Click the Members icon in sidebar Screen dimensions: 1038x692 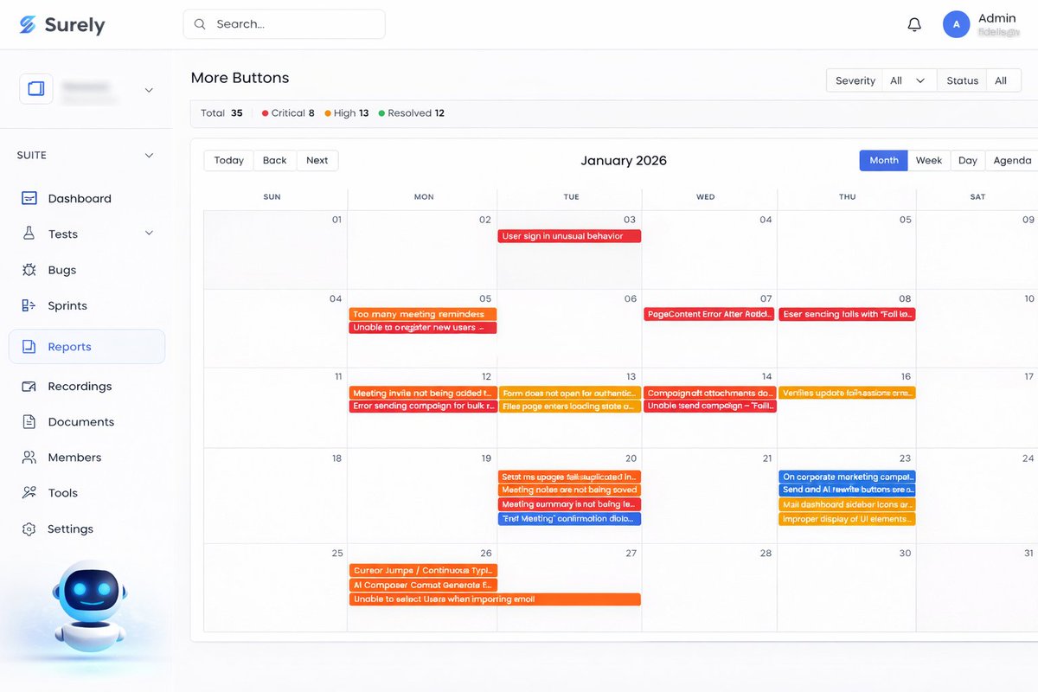pos(29,457)
